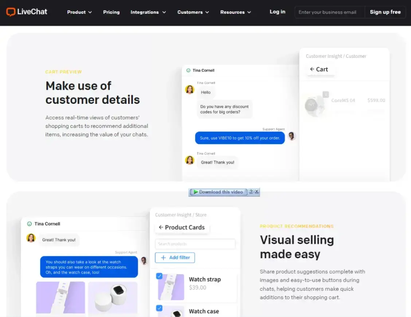Screen dimensions: 411x317
Task: Go to the Pricing page
Action: tap(111, 12)
